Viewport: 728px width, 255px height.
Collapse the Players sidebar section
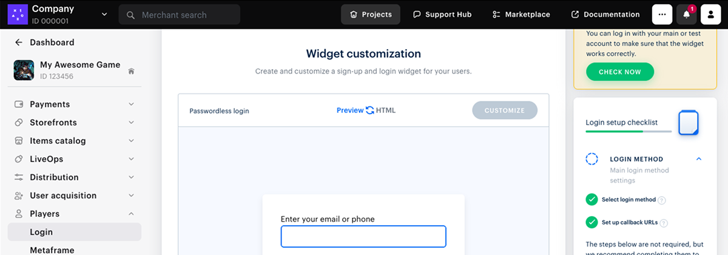pyautogui.click(x=131, y=214)
